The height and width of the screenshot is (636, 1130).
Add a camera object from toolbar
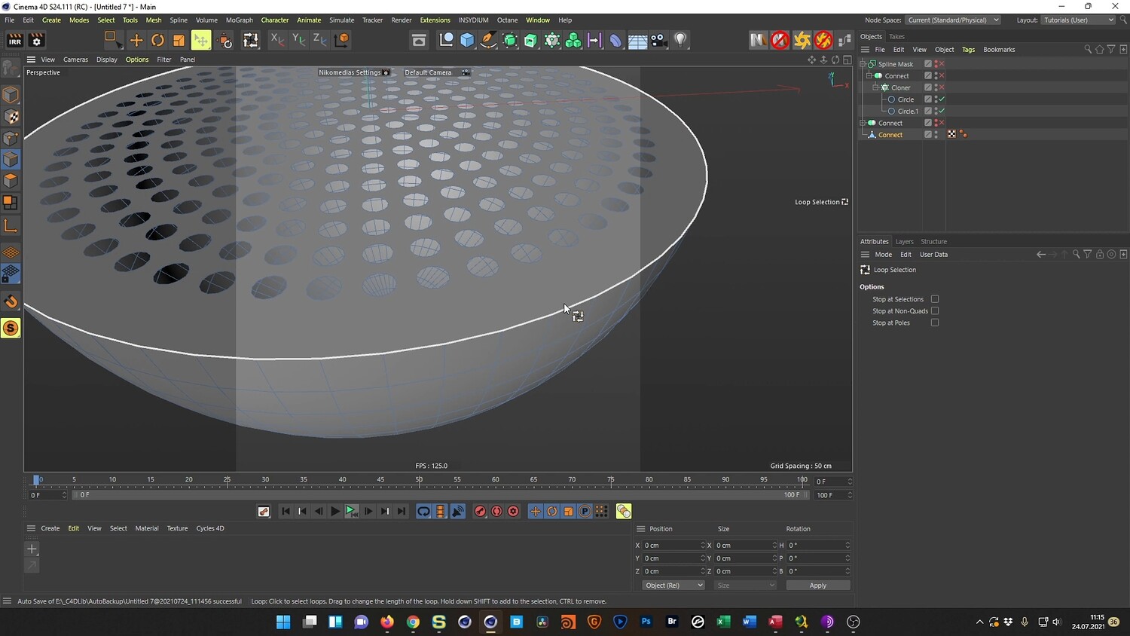click(658, 40)
